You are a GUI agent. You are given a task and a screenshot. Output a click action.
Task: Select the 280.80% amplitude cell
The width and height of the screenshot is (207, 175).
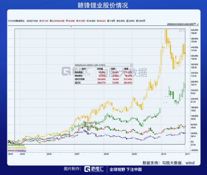[x=128, y=82]
